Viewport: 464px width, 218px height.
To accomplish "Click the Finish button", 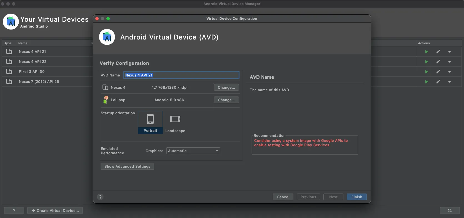I will point(356,197).
